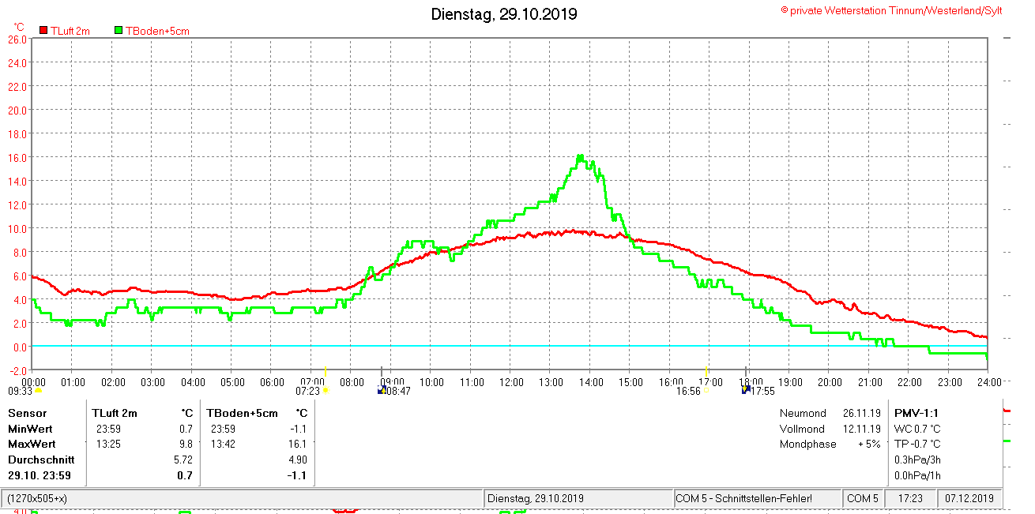The image size is (1035, 514).
Task: Click the TLuft 2m column header
Action: coord(115,413)
